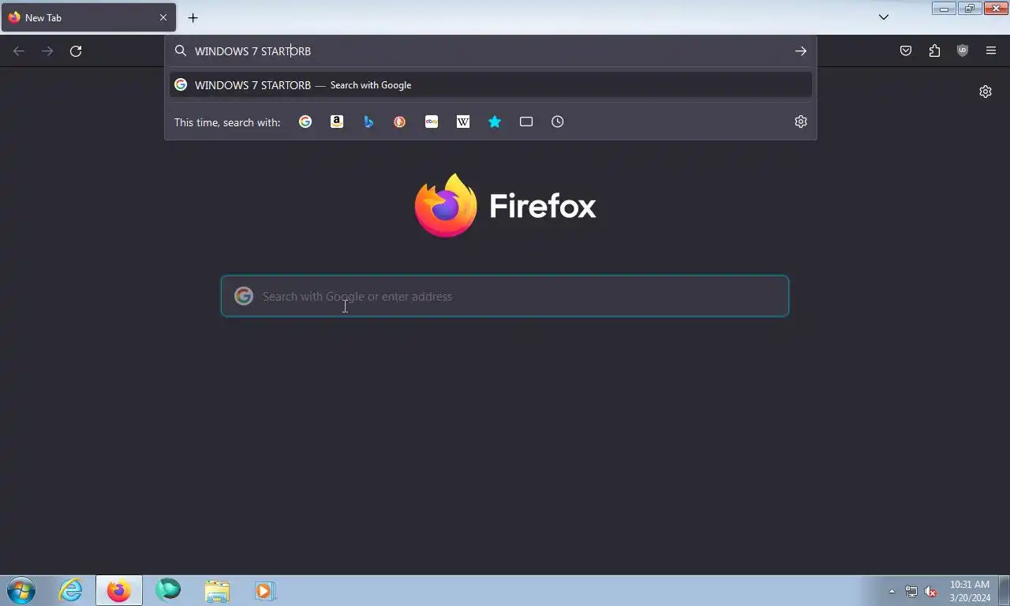The image size is (1010, 606).
Task: Search this time with DuckDuckGo
Action: pos(400,122)
